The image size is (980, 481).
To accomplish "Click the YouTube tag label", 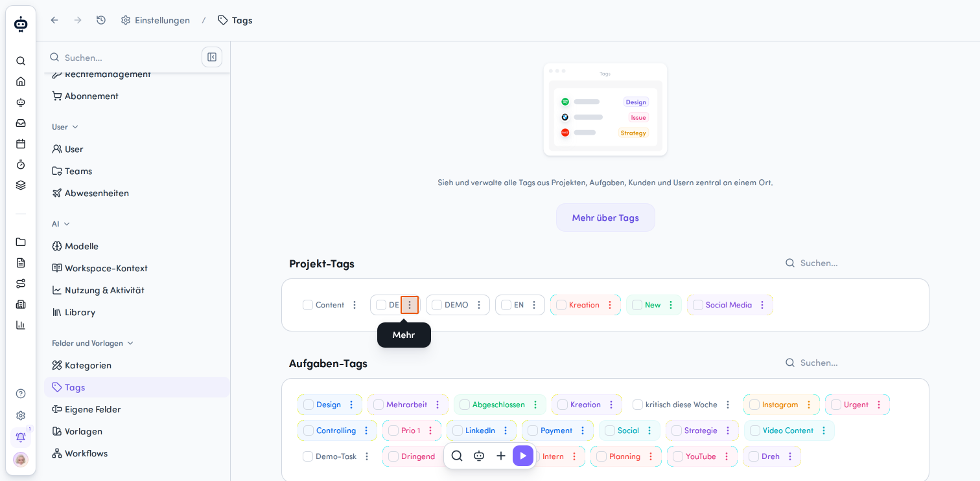I will point(701,456).
